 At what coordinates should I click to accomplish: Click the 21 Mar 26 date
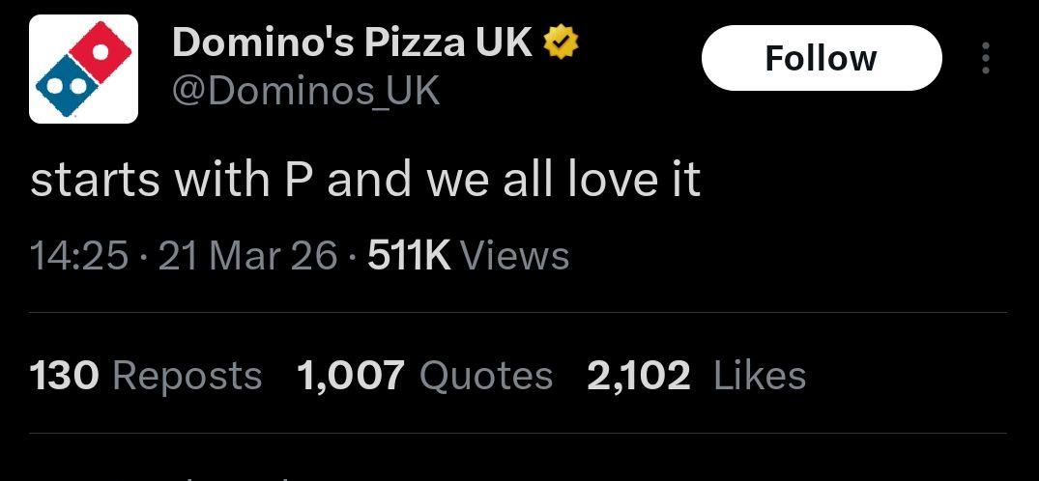[x=247, y=256]
